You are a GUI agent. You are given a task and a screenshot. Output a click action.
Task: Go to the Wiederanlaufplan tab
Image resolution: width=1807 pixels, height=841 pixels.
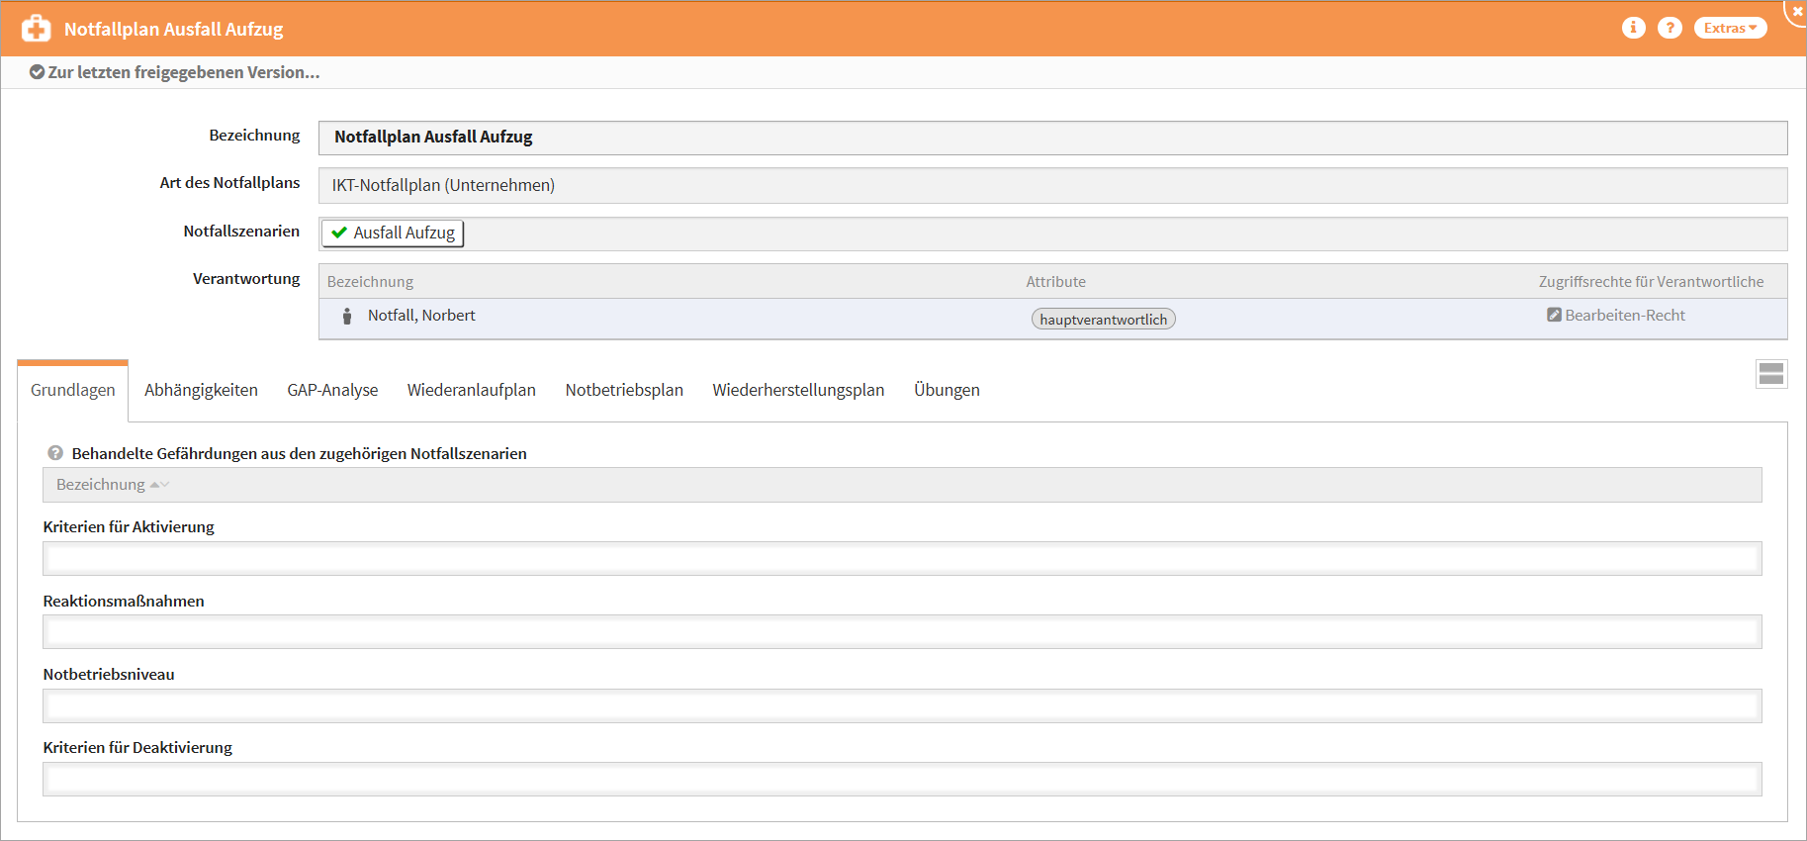pyautogui.click(x=471, y=390)
